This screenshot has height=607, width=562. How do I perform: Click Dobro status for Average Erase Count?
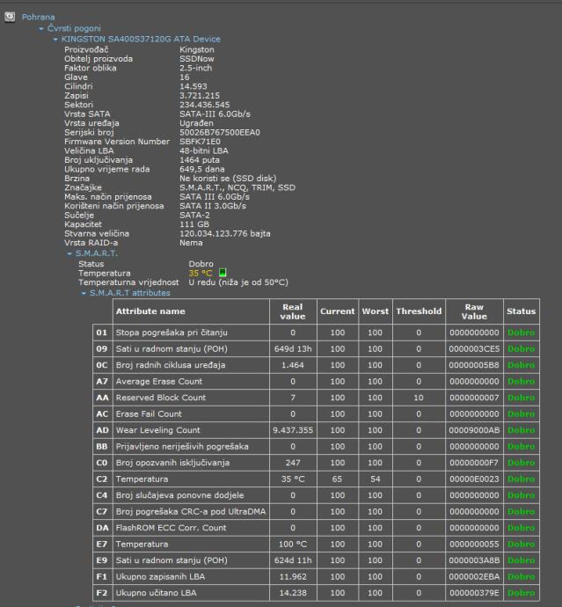tap(521, 381)
